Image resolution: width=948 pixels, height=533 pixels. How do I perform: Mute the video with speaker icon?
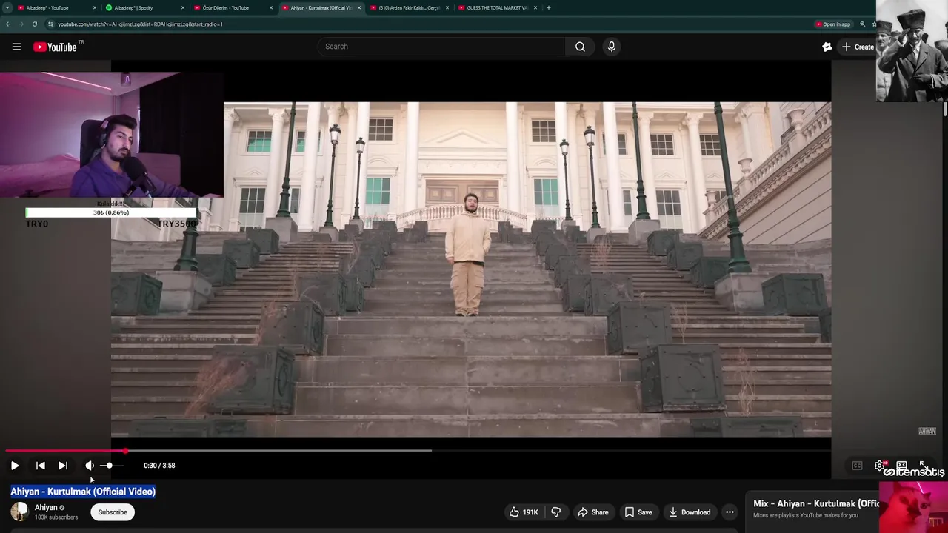point(90,466)
